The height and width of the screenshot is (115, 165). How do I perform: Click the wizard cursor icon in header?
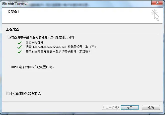coord(155,15)
